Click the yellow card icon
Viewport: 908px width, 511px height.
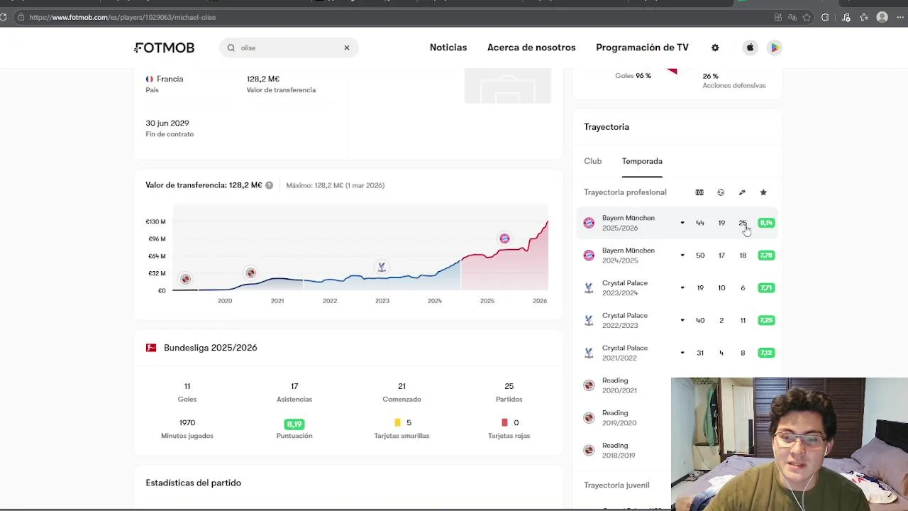(x=398, y=422)
